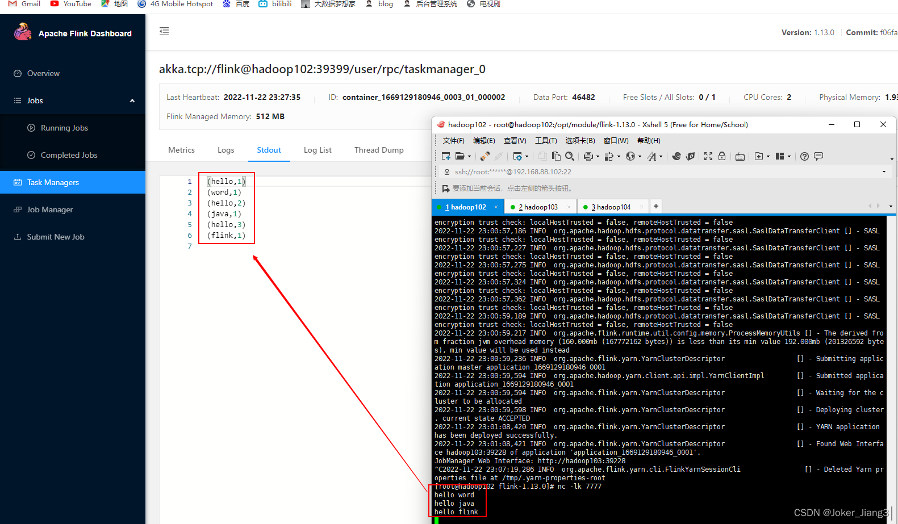Click add current session arrow icon
This screenshot has width=898, height=524.
click(446, 188)
